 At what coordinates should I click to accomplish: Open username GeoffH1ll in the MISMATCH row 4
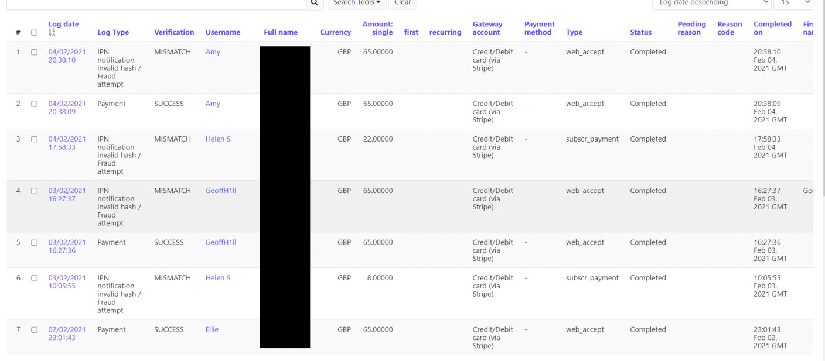tap(221, 191)
